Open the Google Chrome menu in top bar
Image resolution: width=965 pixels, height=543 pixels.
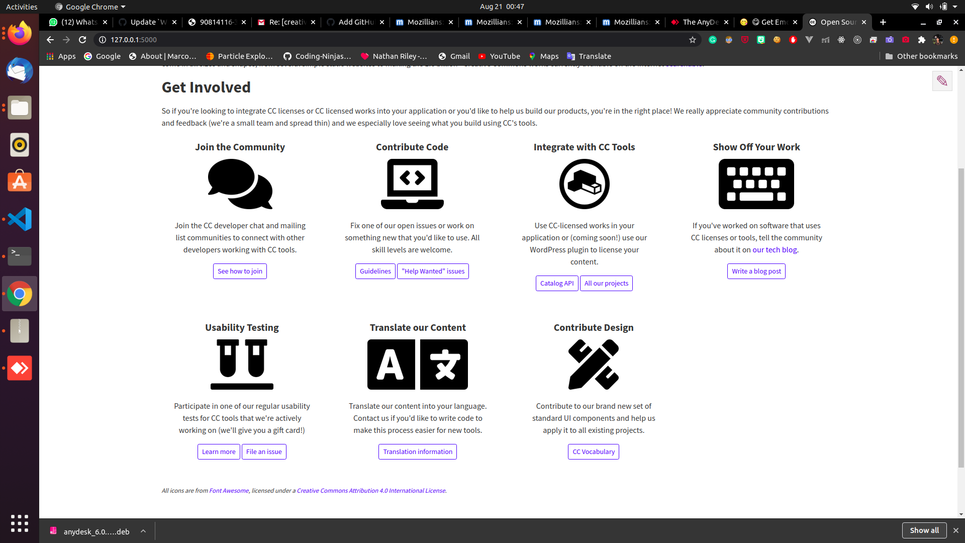89,7
